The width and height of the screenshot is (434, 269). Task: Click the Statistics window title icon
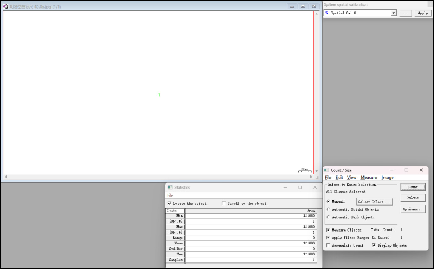pyautogui.click(x=170, y=187)
